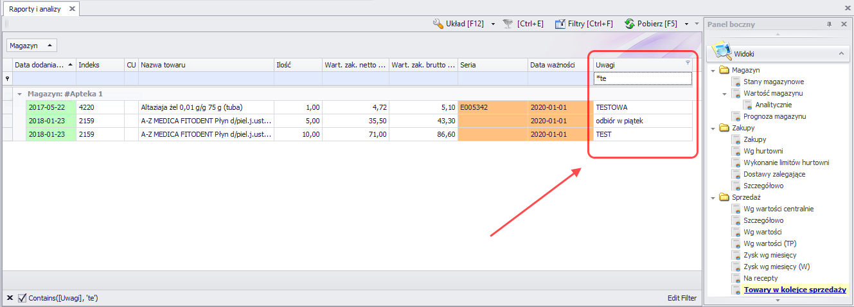Open the Układ [F12] dropdown arrow
The height and width of the screenshot is (307, 854).
pyautogui.click(x=493, y=24)
